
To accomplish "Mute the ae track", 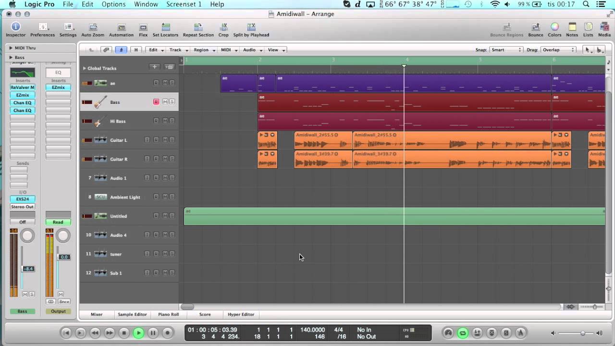I will pyautogui.click(x=165, y=83).
